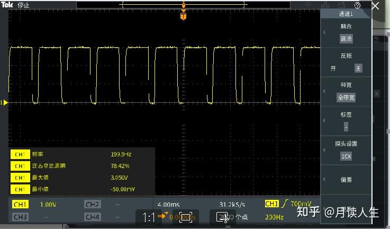Click the CH3 channel badge
This screenshot has width=390, height=229.
20,217
